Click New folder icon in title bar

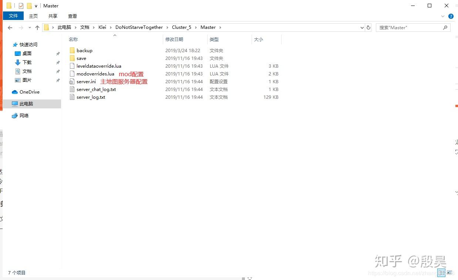(x=29, y=6)
